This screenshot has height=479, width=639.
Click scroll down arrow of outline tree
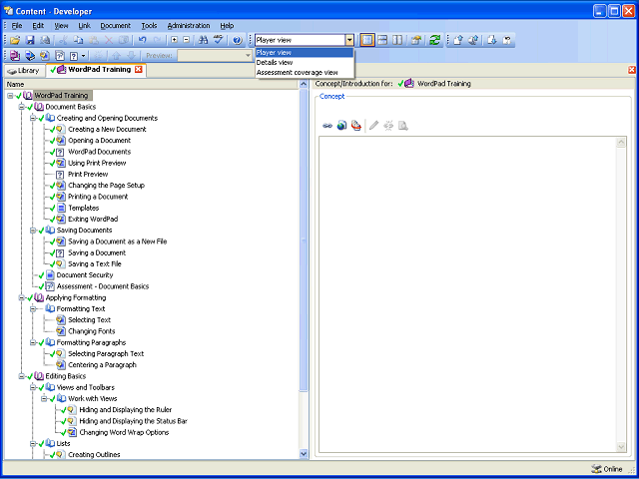point(304,453)
